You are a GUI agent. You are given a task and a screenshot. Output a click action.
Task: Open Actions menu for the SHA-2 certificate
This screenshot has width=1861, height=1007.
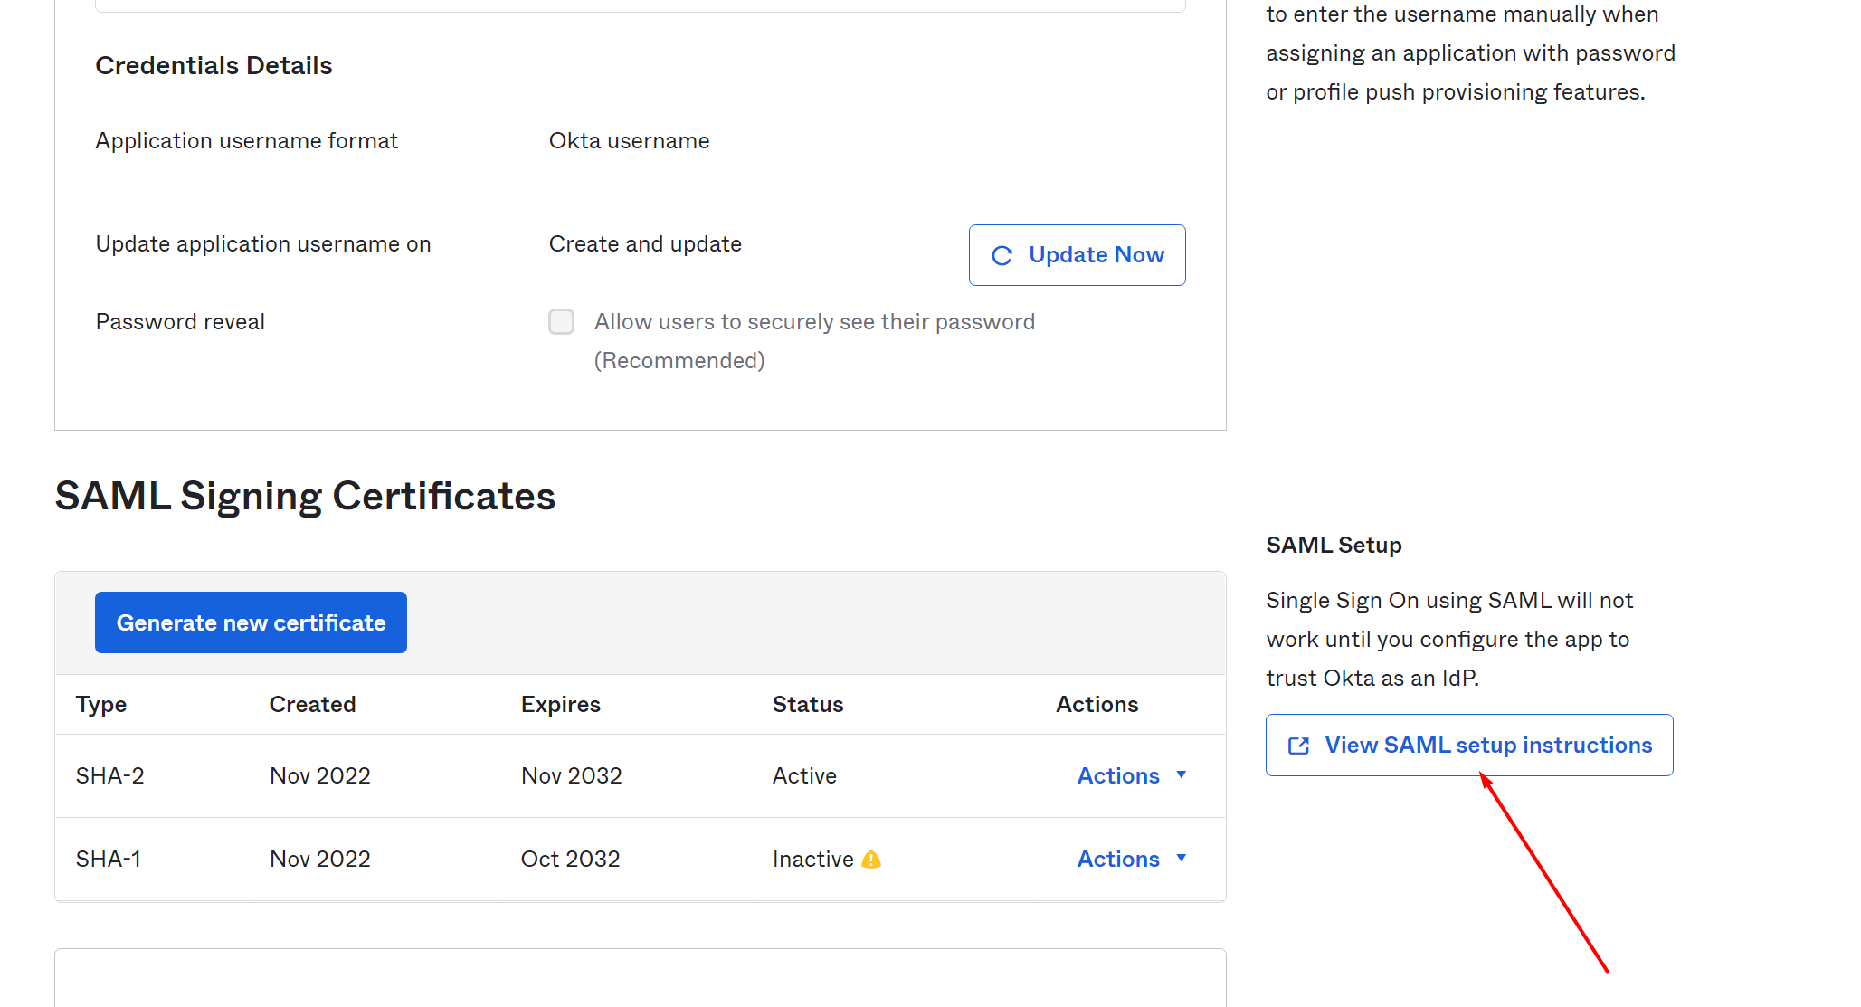coord(1118,776)
